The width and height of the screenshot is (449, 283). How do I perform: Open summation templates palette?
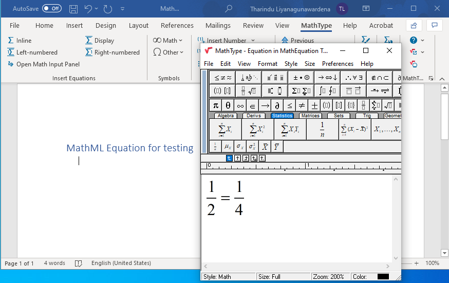(301, 91)
